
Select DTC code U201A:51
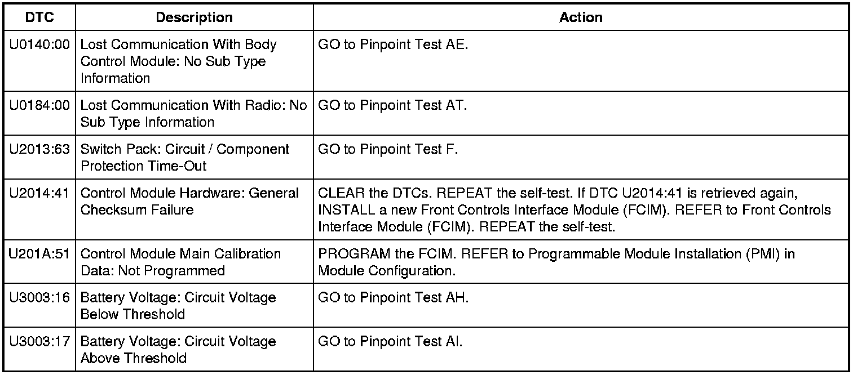coord(39,254)
